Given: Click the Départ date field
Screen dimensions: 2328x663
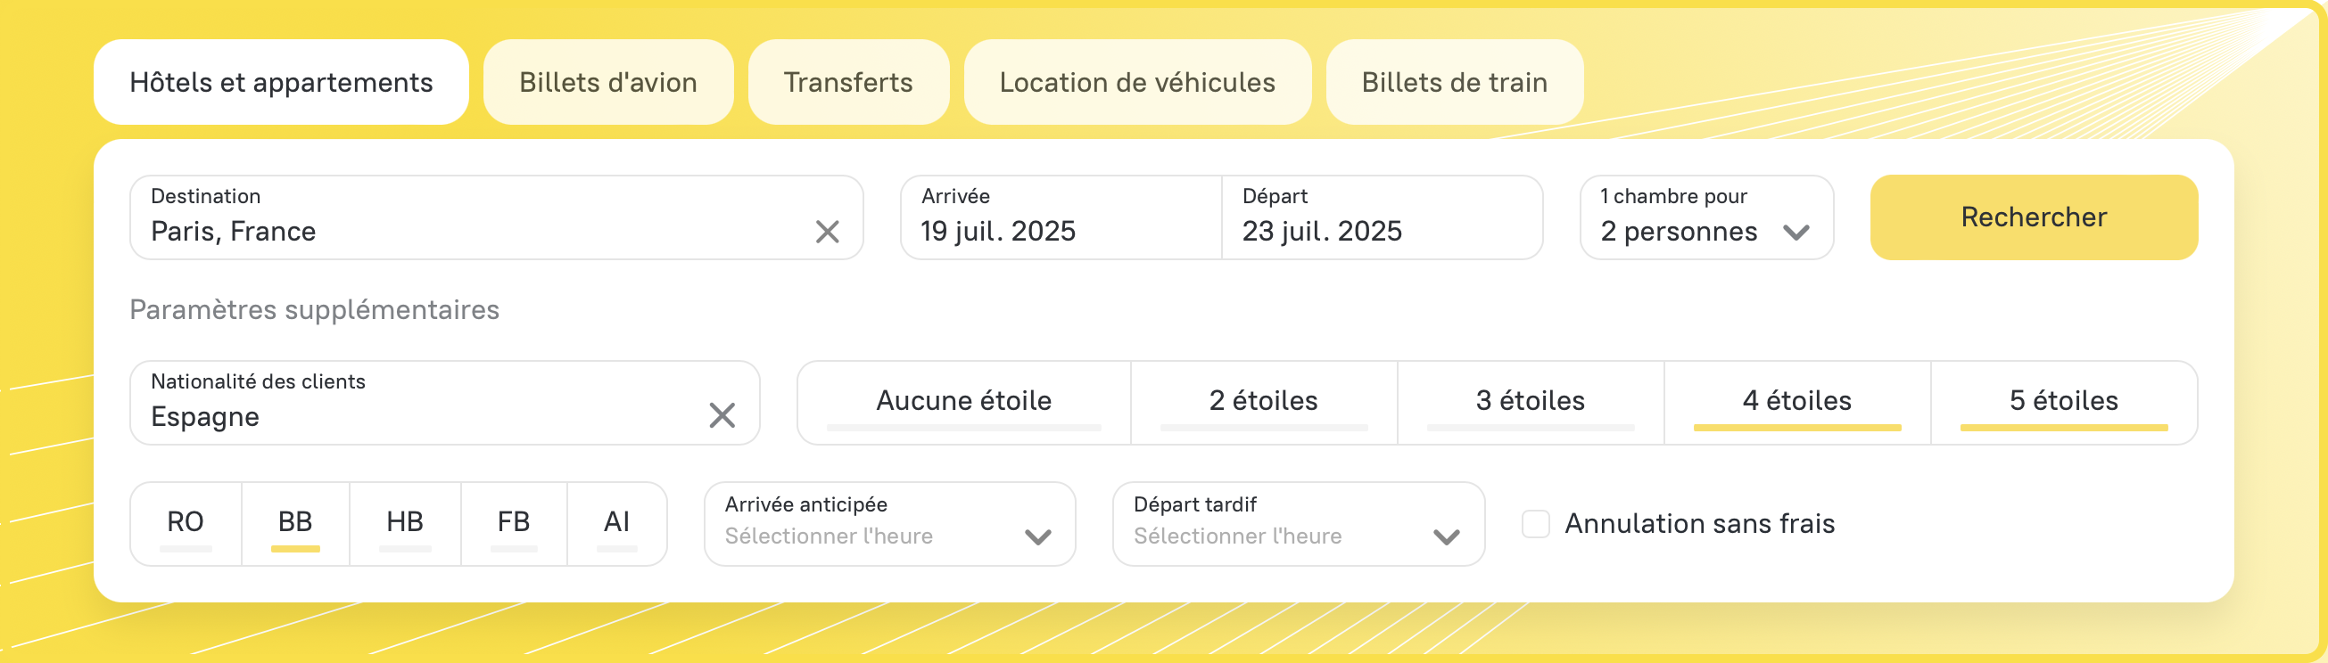Looking at the screenshot, I should point(1381,217).
